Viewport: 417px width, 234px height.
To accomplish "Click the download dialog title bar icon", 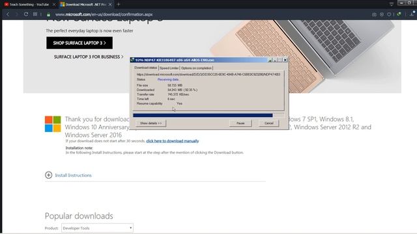I will coord(132,60).
